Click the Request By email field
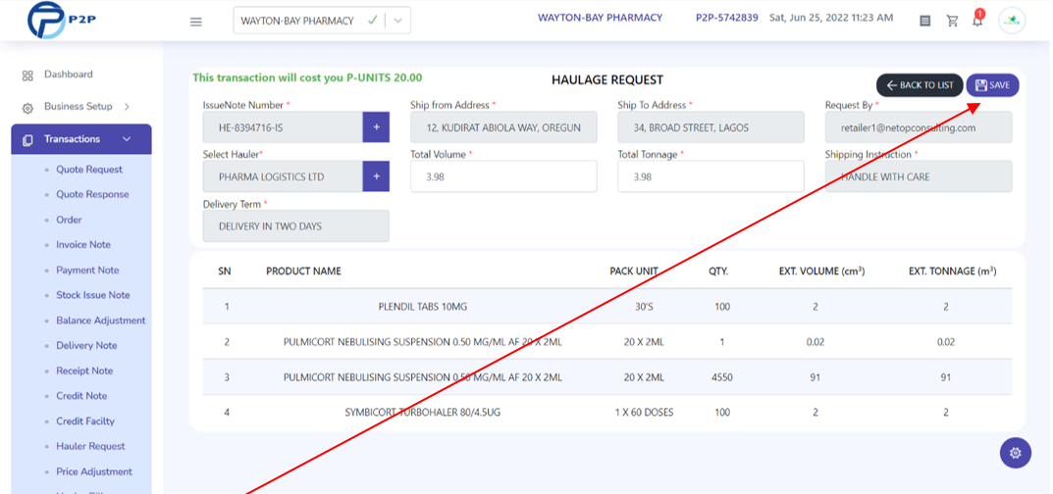1053x494 pixels. [919, 127]
